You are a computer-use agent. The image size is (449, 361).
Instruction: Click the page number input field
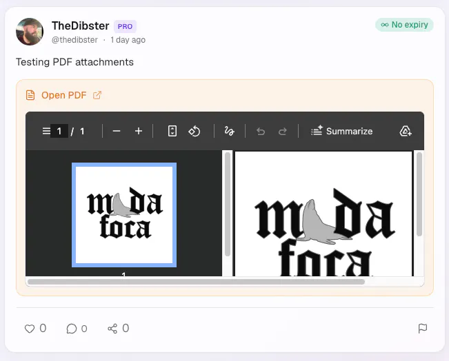(59, 131)
